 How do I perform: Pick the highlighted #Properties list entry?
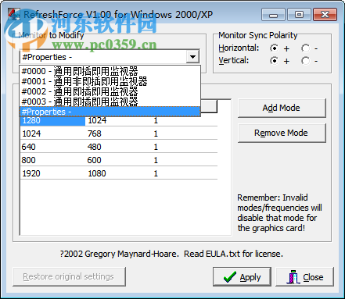click(x=110, y=112)
